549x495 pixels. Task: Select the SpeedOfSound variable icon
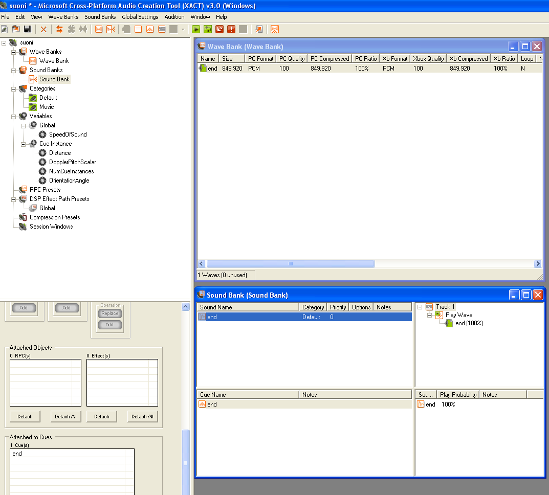(x=42, y=134)
